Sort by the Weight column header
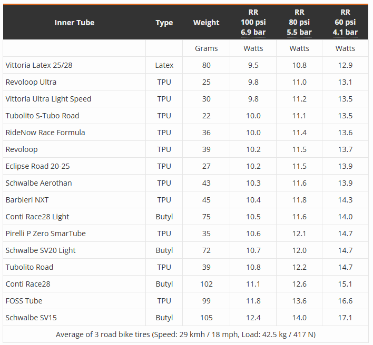Image resolution: width=373 pixels, height=345 pixels. click(x=206, y=23)
